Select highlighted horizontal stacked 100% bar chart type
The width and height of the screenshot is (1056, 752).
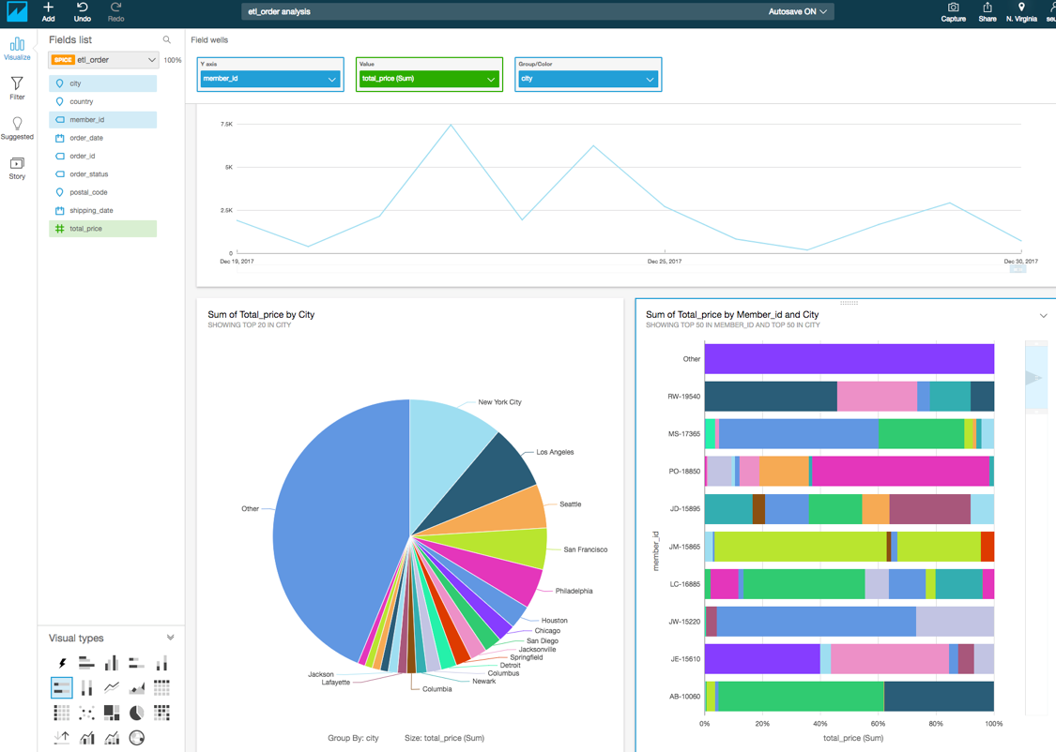62,688
